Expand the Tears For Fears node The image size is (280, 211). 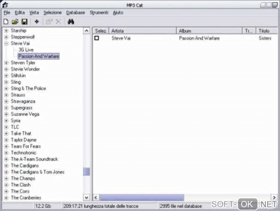pyautogui.click(x=6, y=146)
